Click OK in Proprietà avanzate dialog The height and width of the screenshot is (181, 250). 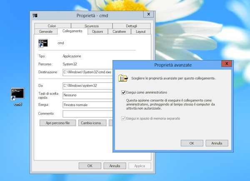click(192, 143)
